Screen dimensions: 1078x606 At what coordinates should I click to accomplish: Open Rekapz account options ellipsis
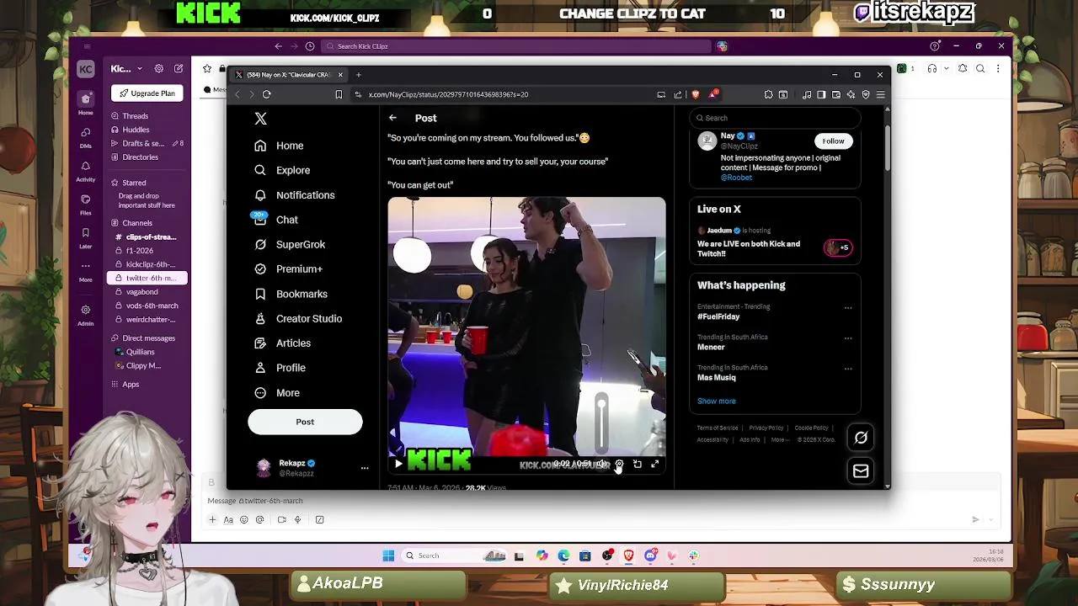(365, 468)
